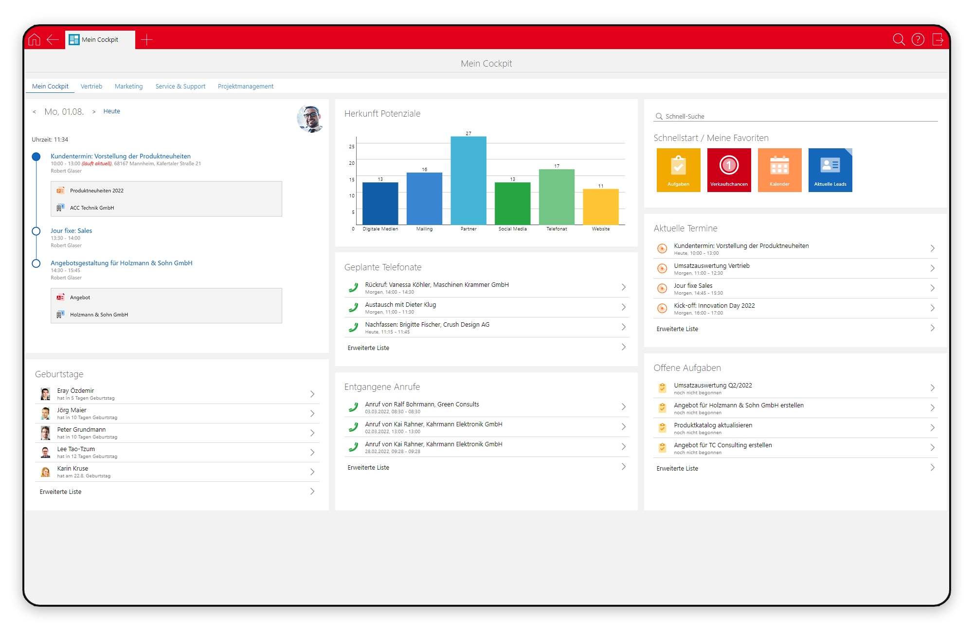The width and height of the screenshot is (973, 632).
Task: Click the Home icon in red header
Action: 35,39
